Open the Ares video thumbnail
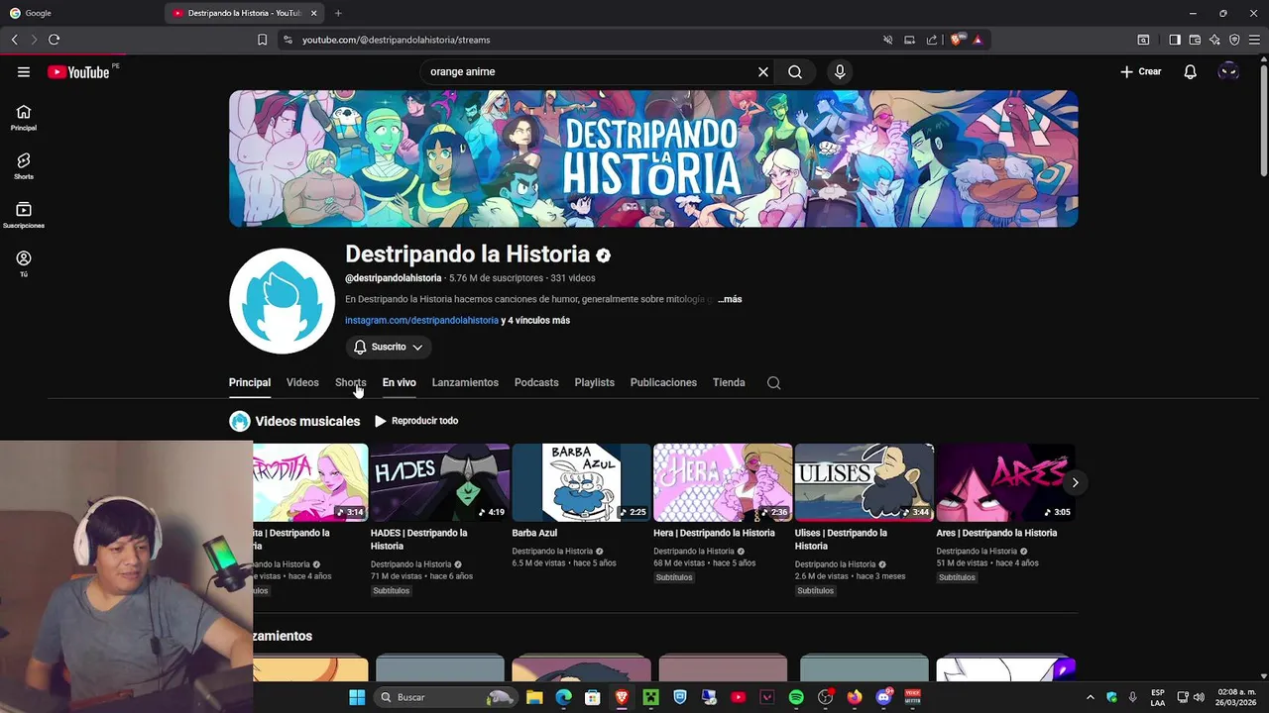 click(1005, 482)
